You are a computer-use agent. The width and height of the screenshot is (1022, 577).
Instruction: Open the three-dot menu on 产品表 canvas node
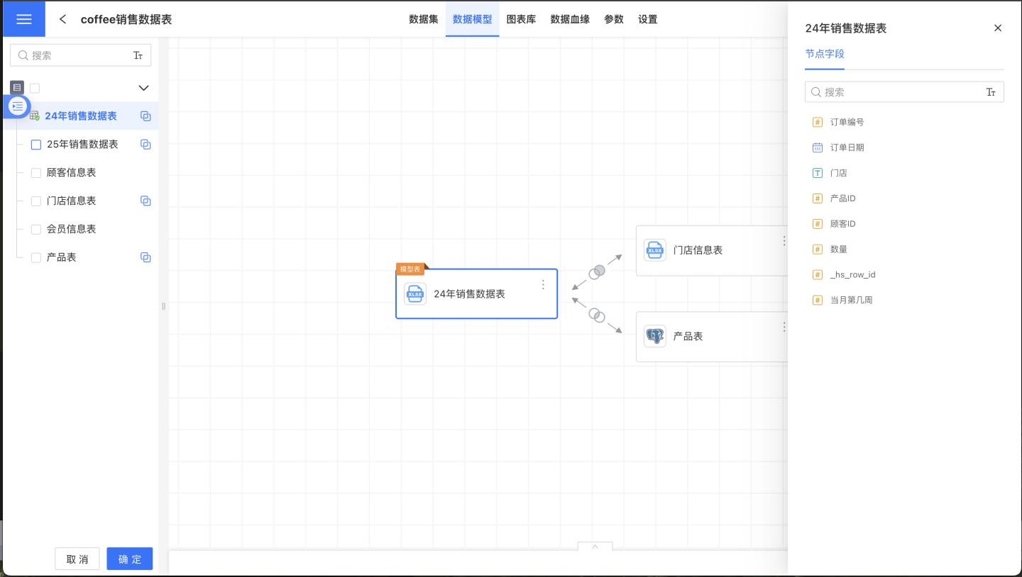[784, 327]
